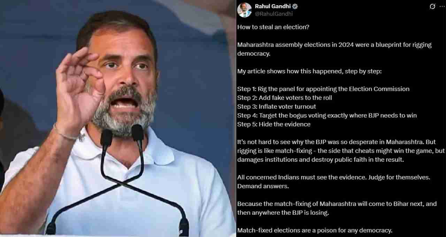Click the photo of the man speaking
The width and height of the screenshot is (446, 237).
pos(118,118)
